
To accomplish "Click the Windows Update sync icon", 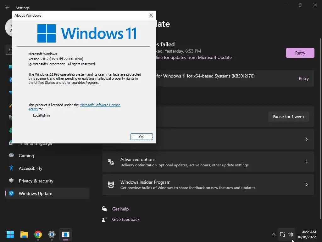I will tap(11, 193).
